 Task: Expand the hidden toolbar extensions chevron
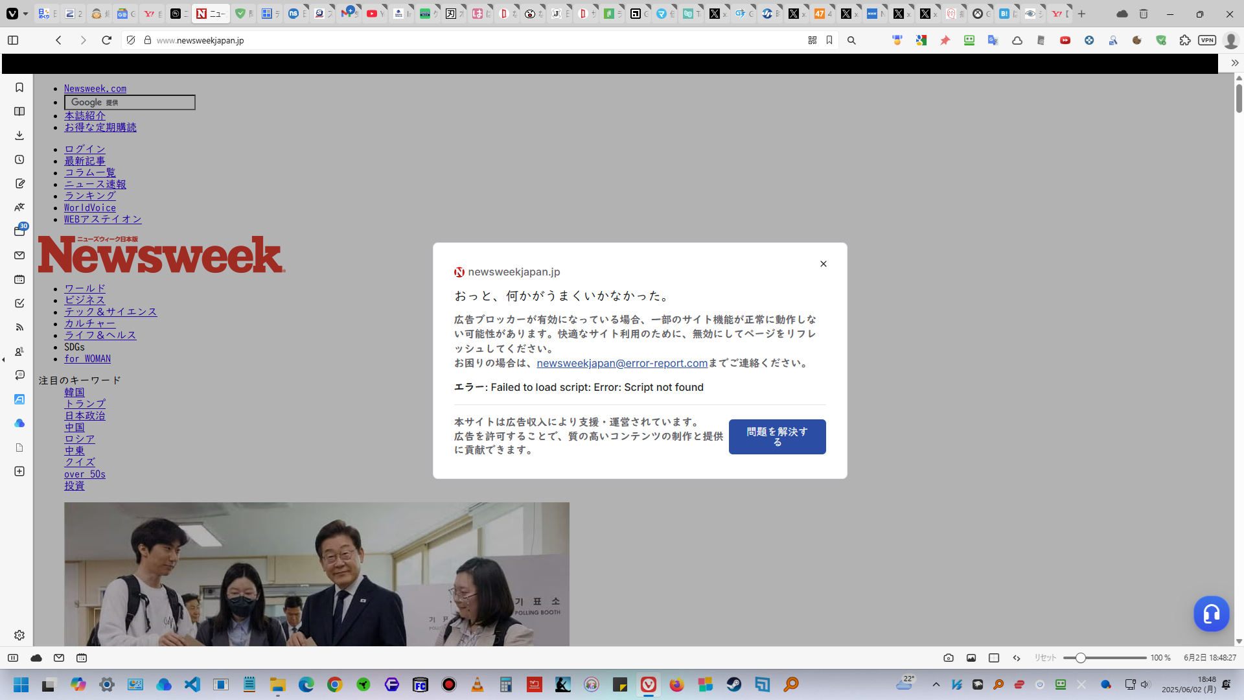tap(1235, 63)
